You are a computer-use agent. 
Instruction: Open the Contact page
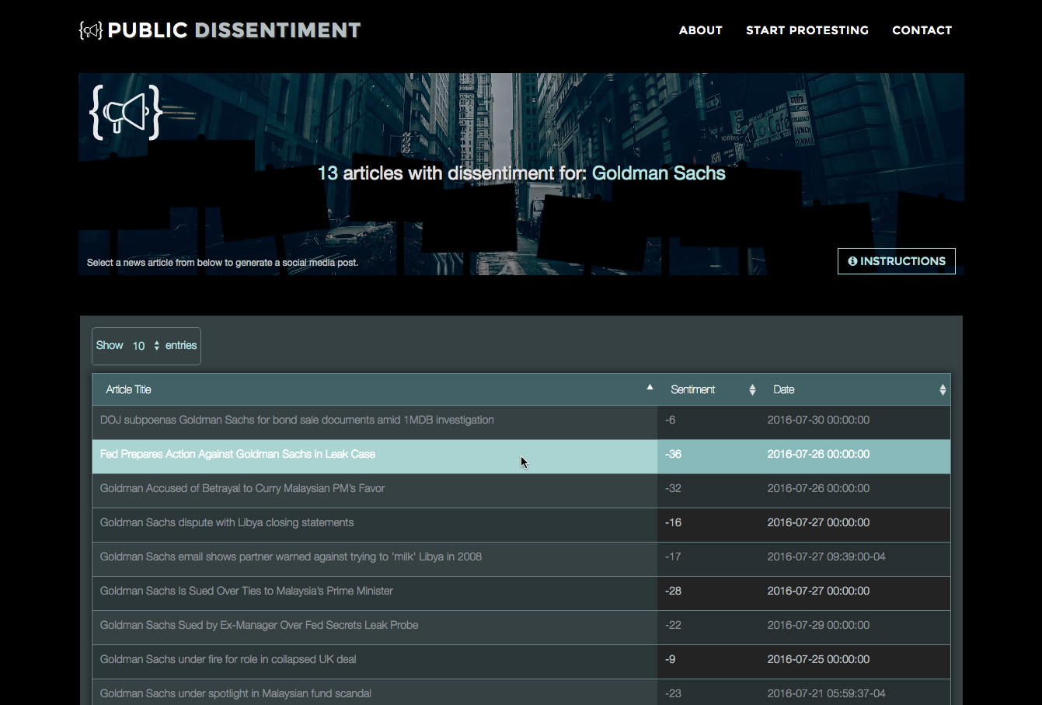[922, 30]
